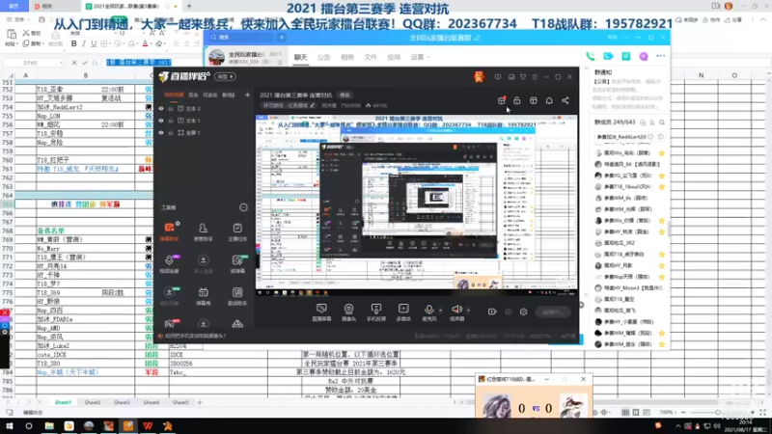Open the QQ group more options ellipsis

tap(661, 57)
